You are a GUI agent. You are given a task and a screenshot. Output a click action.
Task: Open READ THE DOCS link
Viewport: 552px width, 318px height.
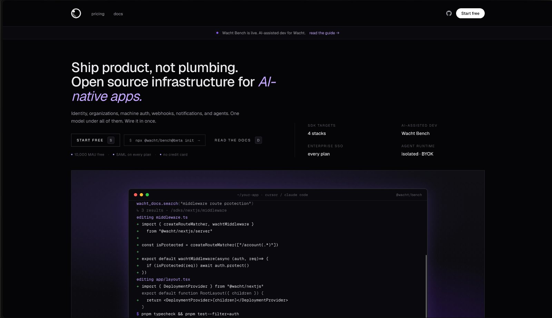(x=238, y=140)
